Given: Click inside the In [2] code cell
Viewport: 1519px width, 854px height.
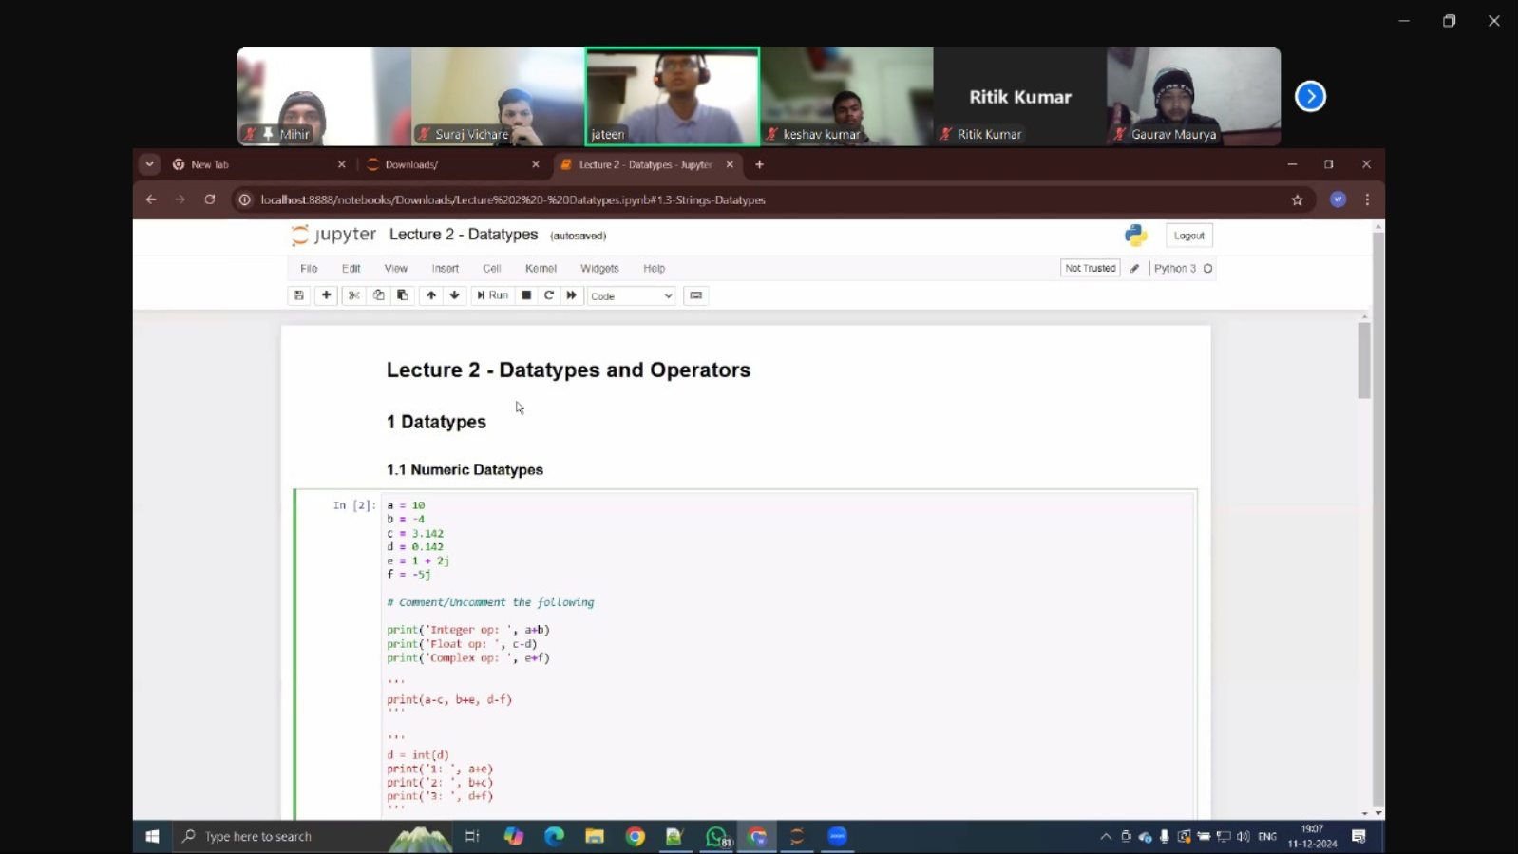Looking at the screenshot, I should [x=787, y=655].
